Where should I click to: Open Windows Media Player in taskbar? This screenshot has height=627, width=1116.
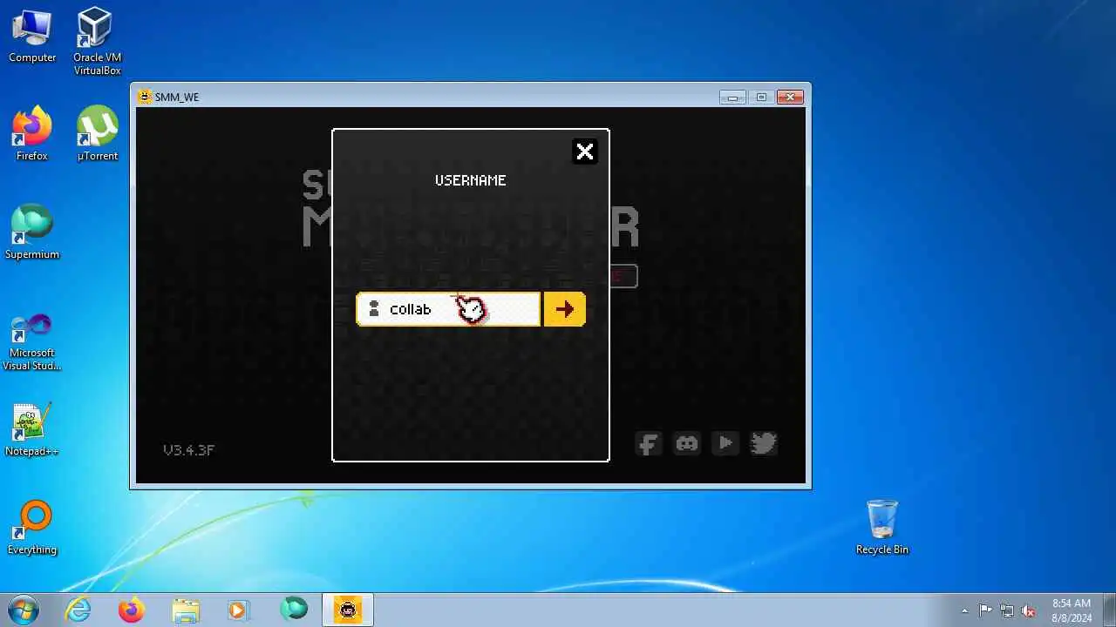pos(239,610)
